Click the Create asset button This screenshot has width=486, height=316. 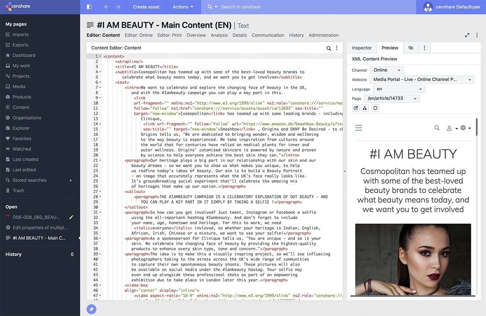(146, 7)
